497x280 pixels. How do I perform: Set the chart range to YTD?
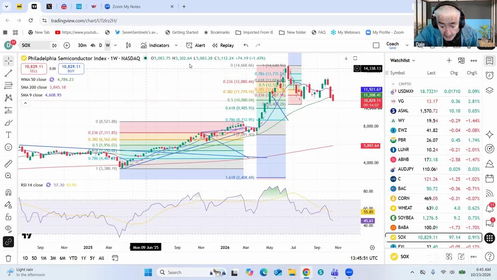73,258
